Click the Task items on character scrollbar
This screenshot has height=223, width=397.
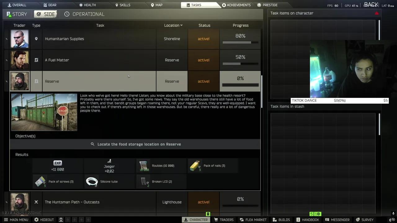pos(379,30)
